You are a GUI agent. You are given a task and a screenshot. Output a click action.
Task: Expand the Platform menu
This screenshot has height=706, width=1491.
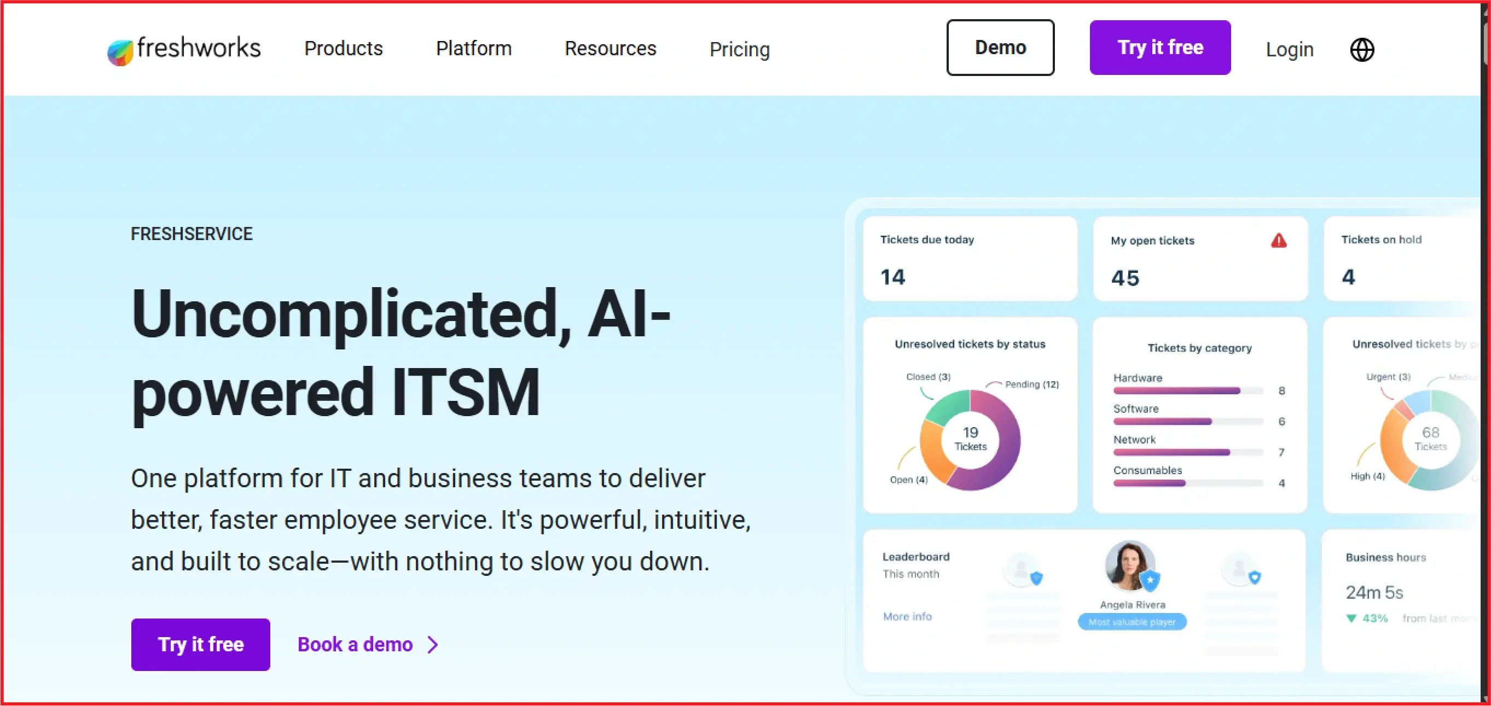click(473, 49)
